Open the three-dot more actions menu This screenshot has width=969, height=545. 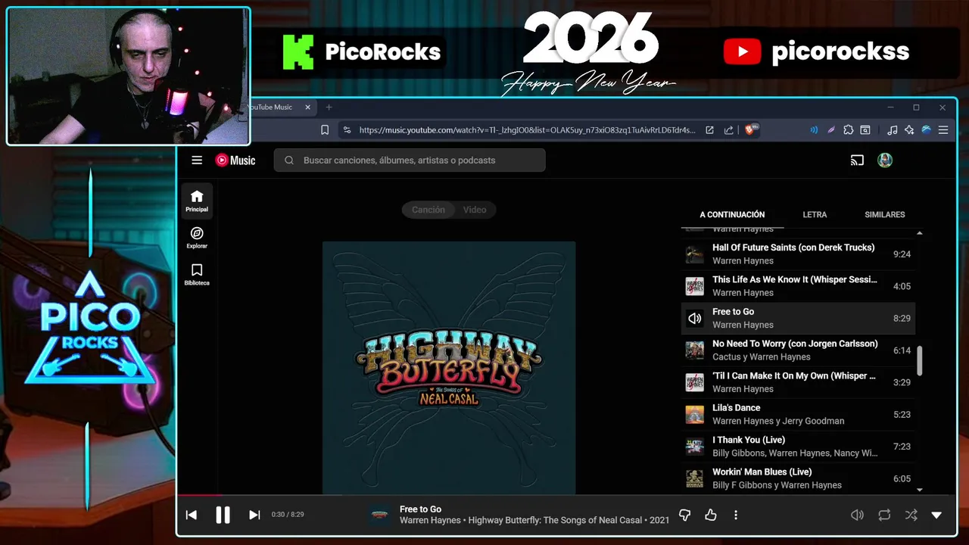pos(736,515)
